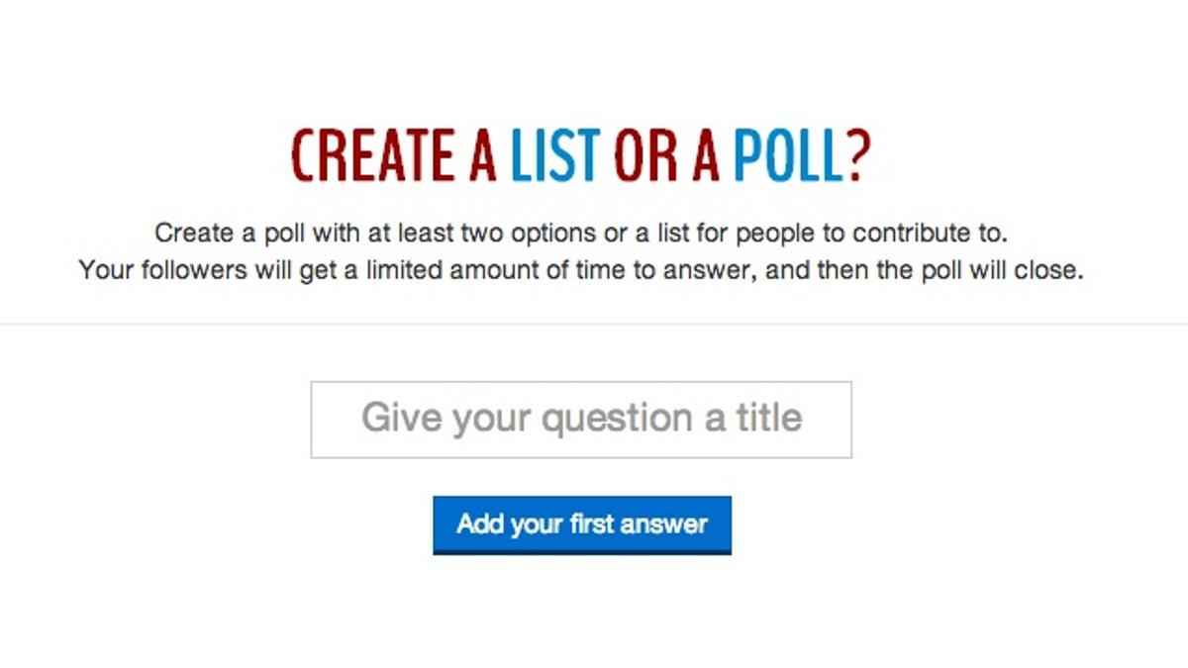Click the blue word LIST in the heading
The width and height of the screenshot is (1188, 668).
click(x=554, y=155)
